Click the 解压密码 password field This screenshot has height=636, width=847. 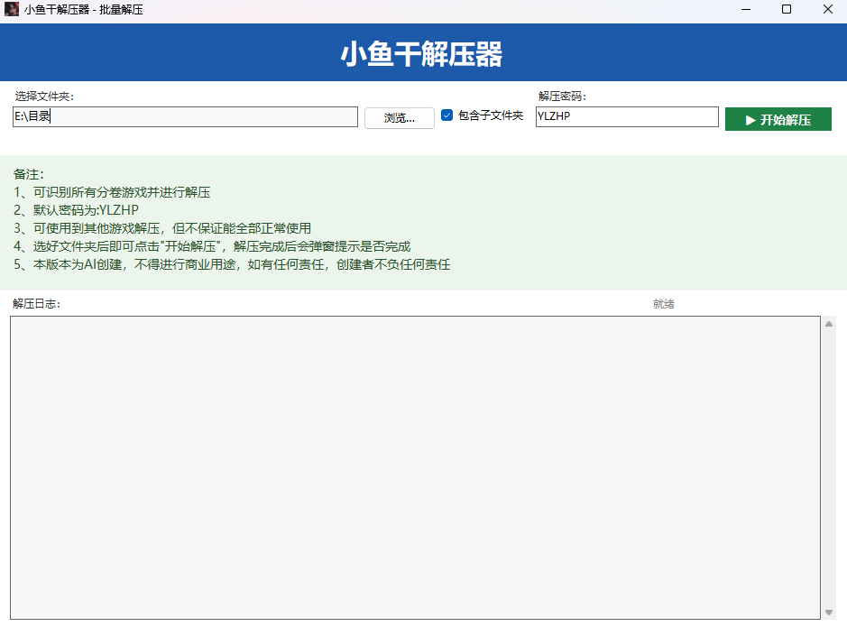(x=627, y=116)
